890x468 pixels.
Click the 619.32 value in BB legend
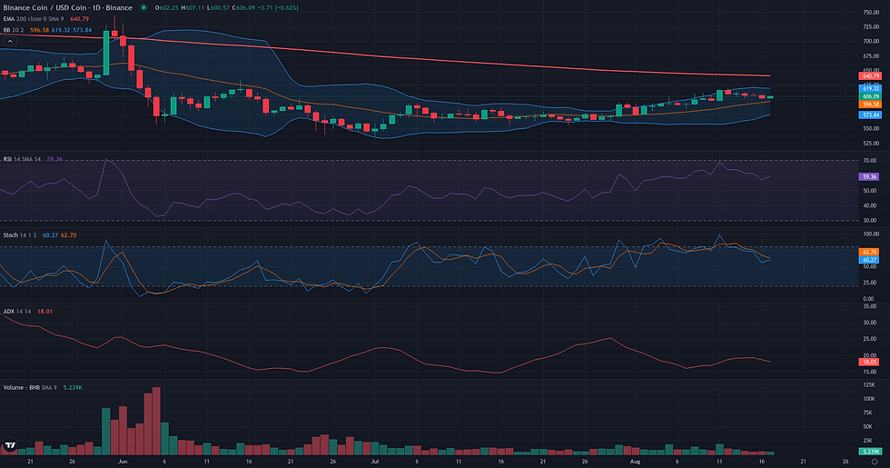tap(60, 30)
